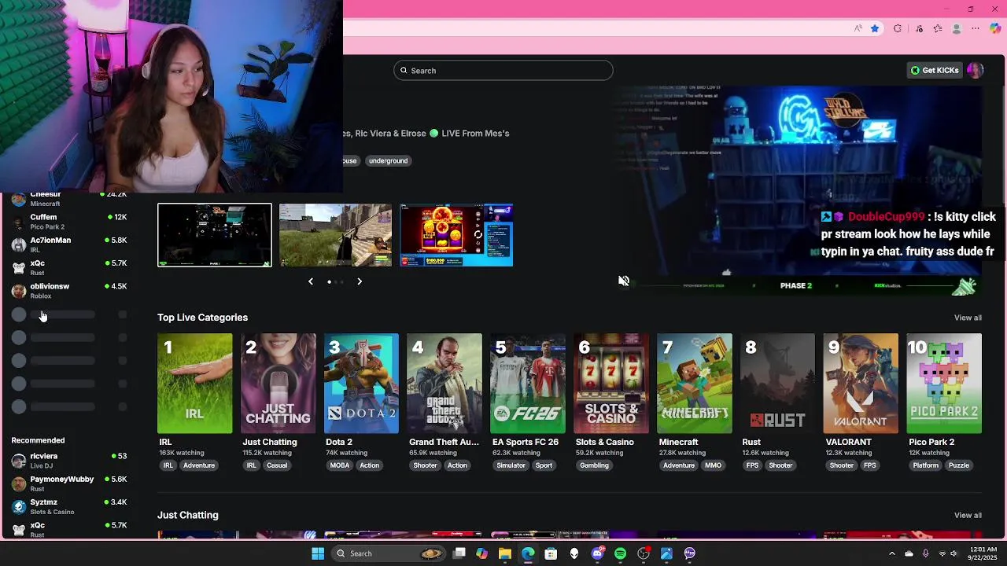The image size is (1007, 566).
Task: Toggle the browser favorites star for this page
Action: click(875, 28)
